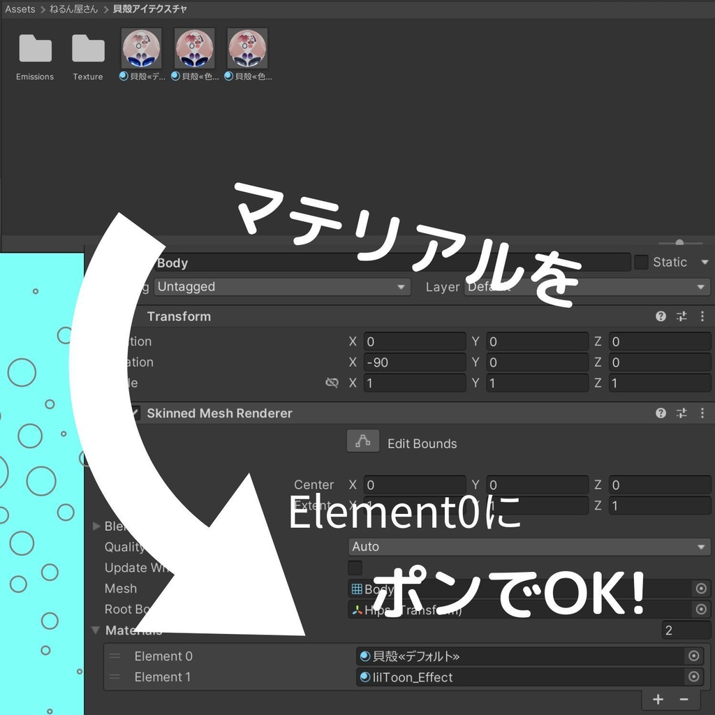Open the Untagged tag dropdown
Image resolution: width=715 pixels, height=715 pixels.
(282, 286)
